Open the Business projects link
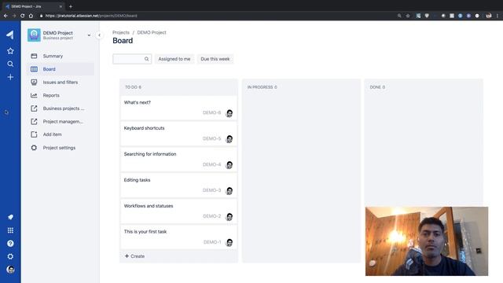The width and height of the screenshot is (503, 283). point(61,108)
